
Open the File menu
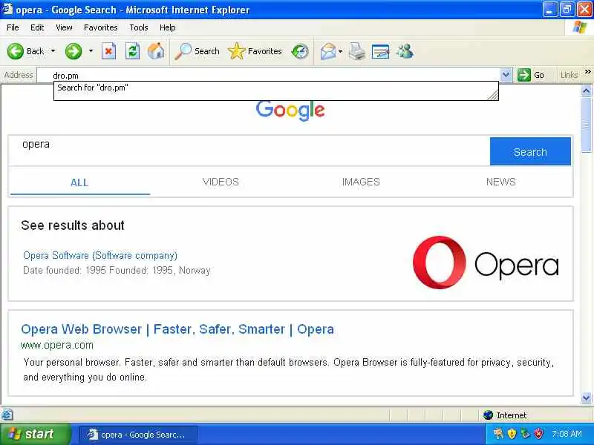tap(13, 27)
